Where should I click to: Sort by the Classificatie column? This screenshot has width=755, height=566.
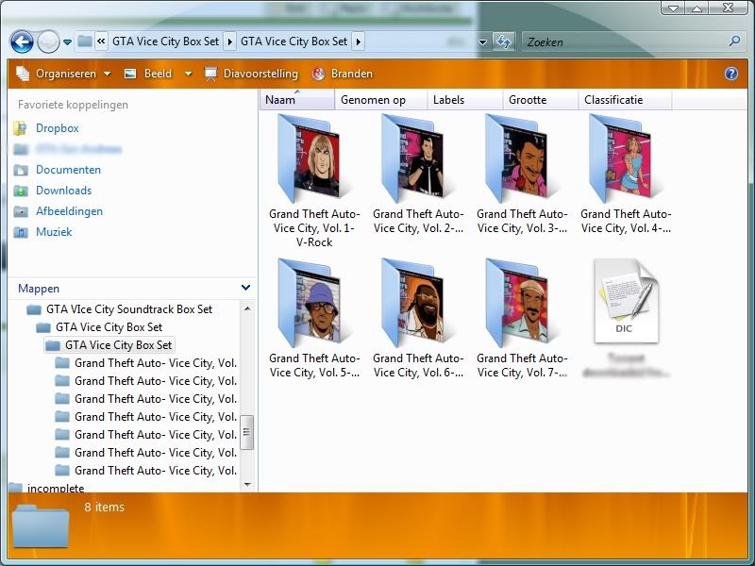(625, 100)
